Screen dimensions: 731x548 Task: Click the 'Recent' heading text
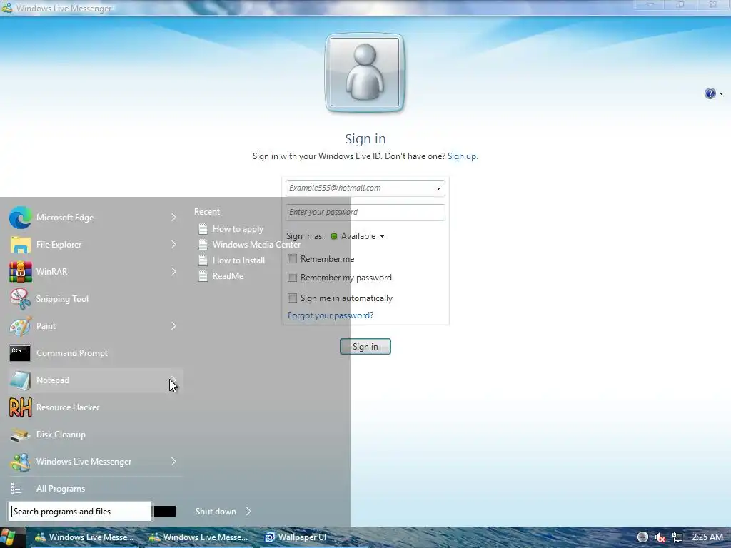(x=207, y=211)
